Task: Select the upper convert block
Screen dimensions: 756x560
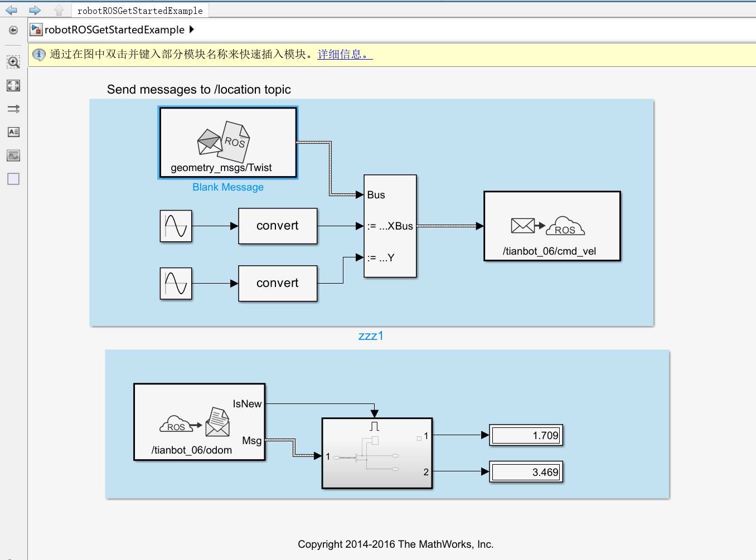Action: pos(278,226)
